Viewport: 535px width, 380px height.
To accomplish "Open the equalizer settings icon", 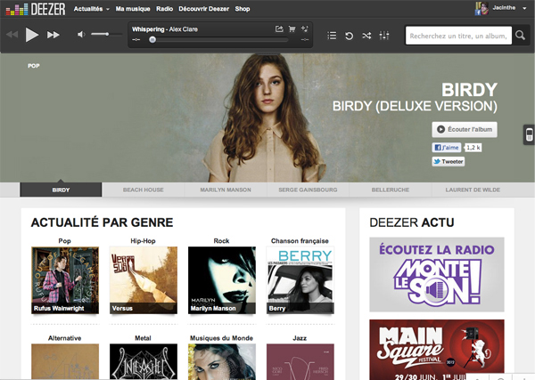I will 384,36.
